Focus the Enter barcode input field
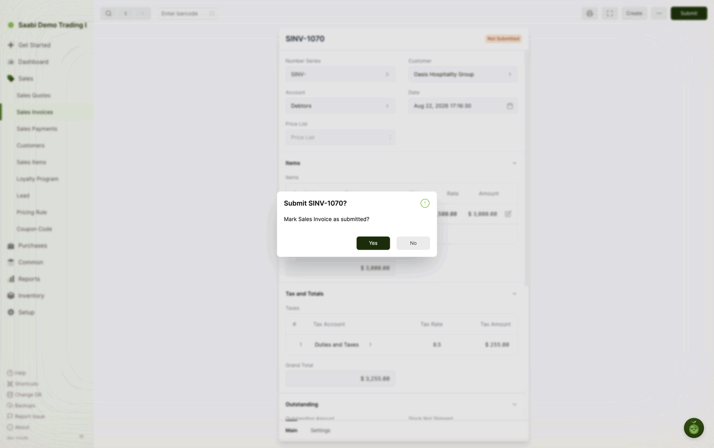714x448 pixels. click(x=187, y=13)
